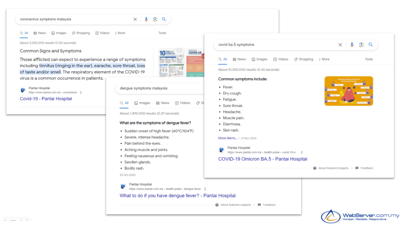Screen dimensions: 402x226
Task: Expand More menu in coronavirus search tabs
Action: pyautogui.click(x=120, y=33)
